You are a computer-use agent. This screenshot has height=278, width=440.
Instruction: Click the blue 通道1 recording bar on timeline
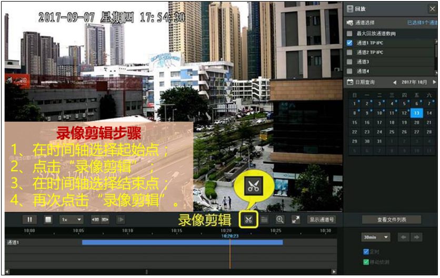click(x=183, y=242)
